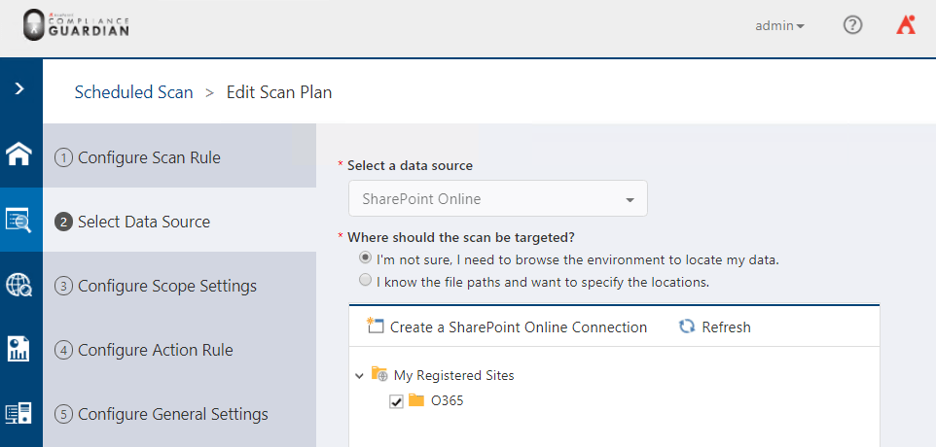Click the O365 yellow folder icon
This screenshot has height=447, width=936.
tap(416, 400)
